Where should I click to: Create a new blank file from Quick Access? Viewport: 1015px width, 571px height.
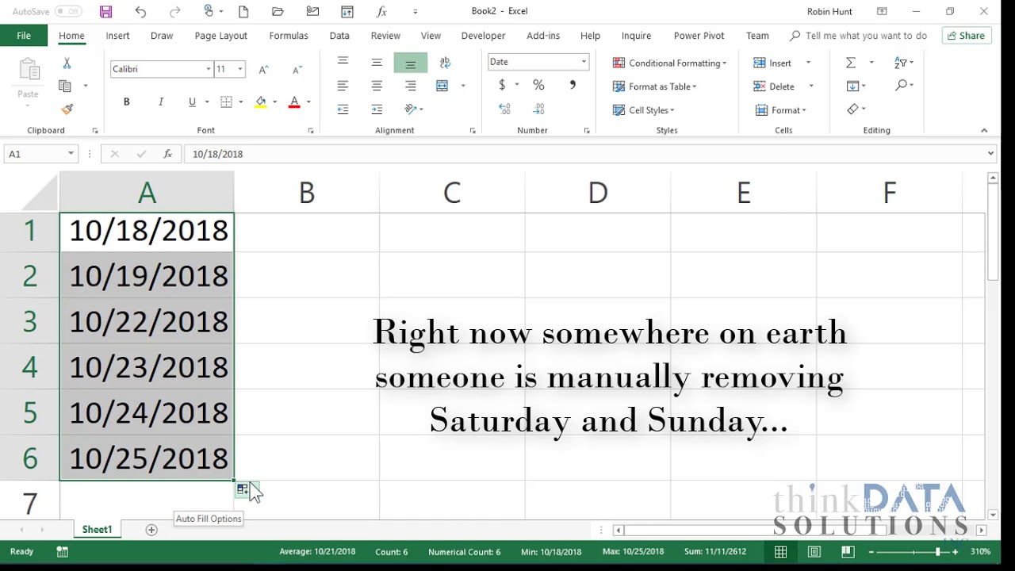pos(243,12)
